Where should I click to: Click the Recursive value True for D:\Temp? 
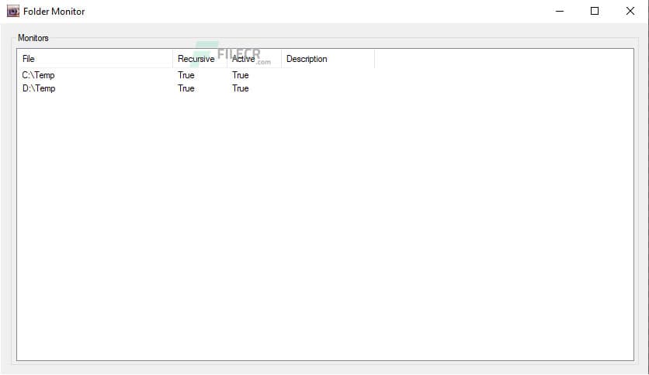186,88
